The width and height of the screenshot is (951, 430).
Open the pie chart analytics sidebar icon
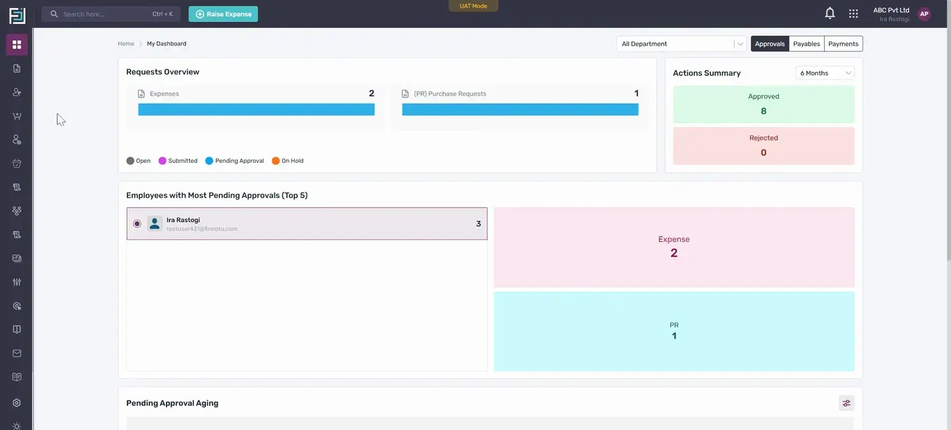(17, 306)
